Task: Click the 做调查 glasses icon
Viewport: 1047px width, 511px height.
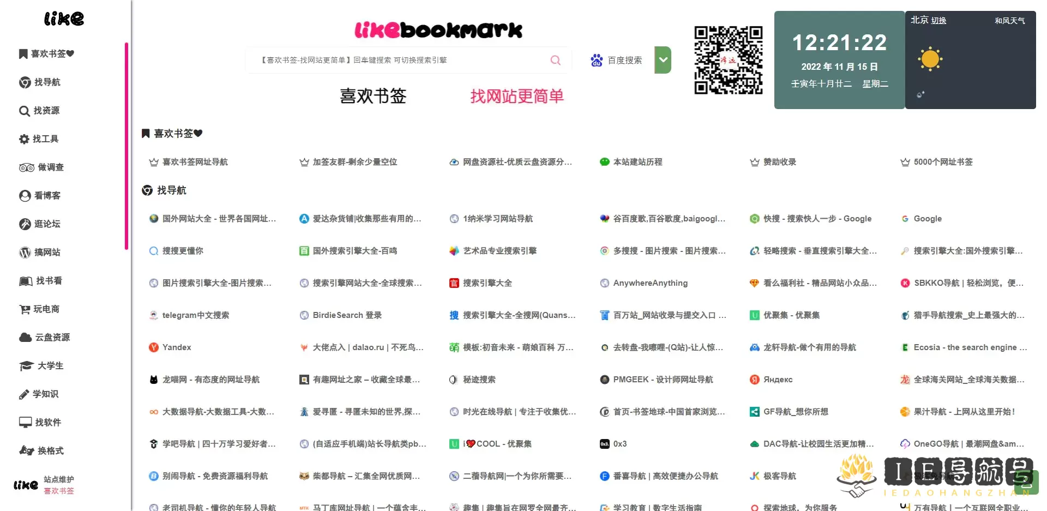Action: [x=26, y=167]
